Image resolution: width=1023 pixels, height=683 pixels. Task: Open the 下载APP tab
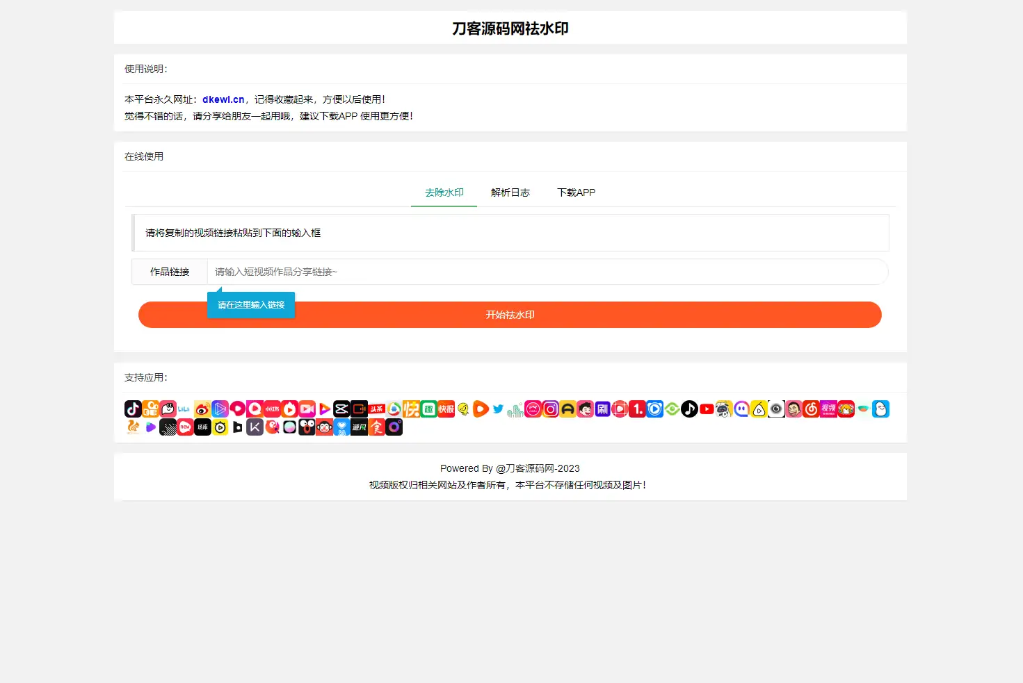[x=576, y=192]
